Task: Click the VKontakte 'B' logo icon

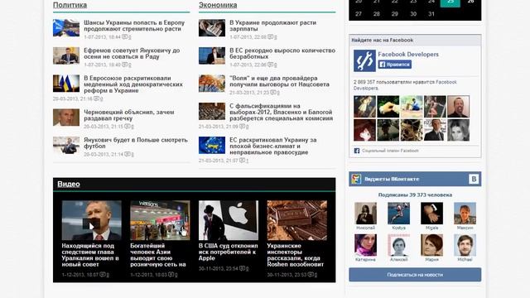Action: [x=474, y=179]
